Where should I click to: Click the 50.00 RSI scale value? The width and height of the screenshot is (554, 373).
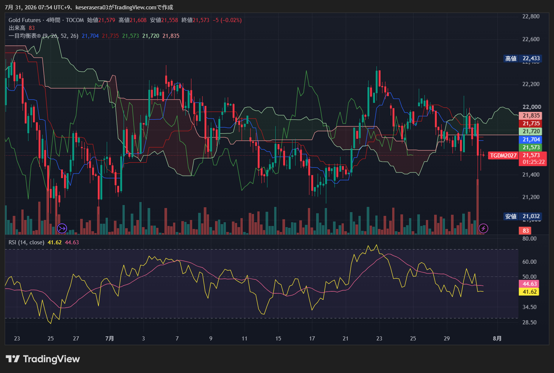(x=530, y=277)
